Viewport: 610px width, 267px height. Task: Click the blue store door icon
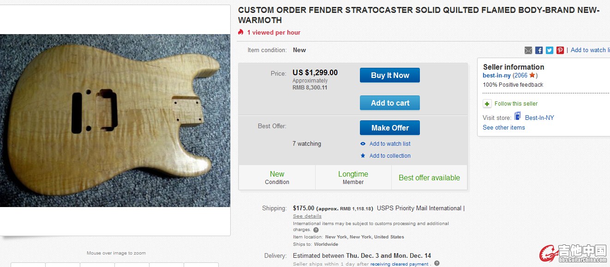pos(518,117)
